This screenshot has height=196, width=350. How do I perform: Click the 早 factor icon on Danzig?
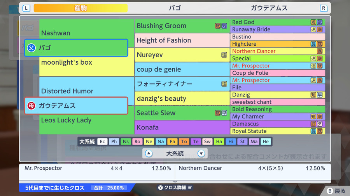[x=320, y=95]
